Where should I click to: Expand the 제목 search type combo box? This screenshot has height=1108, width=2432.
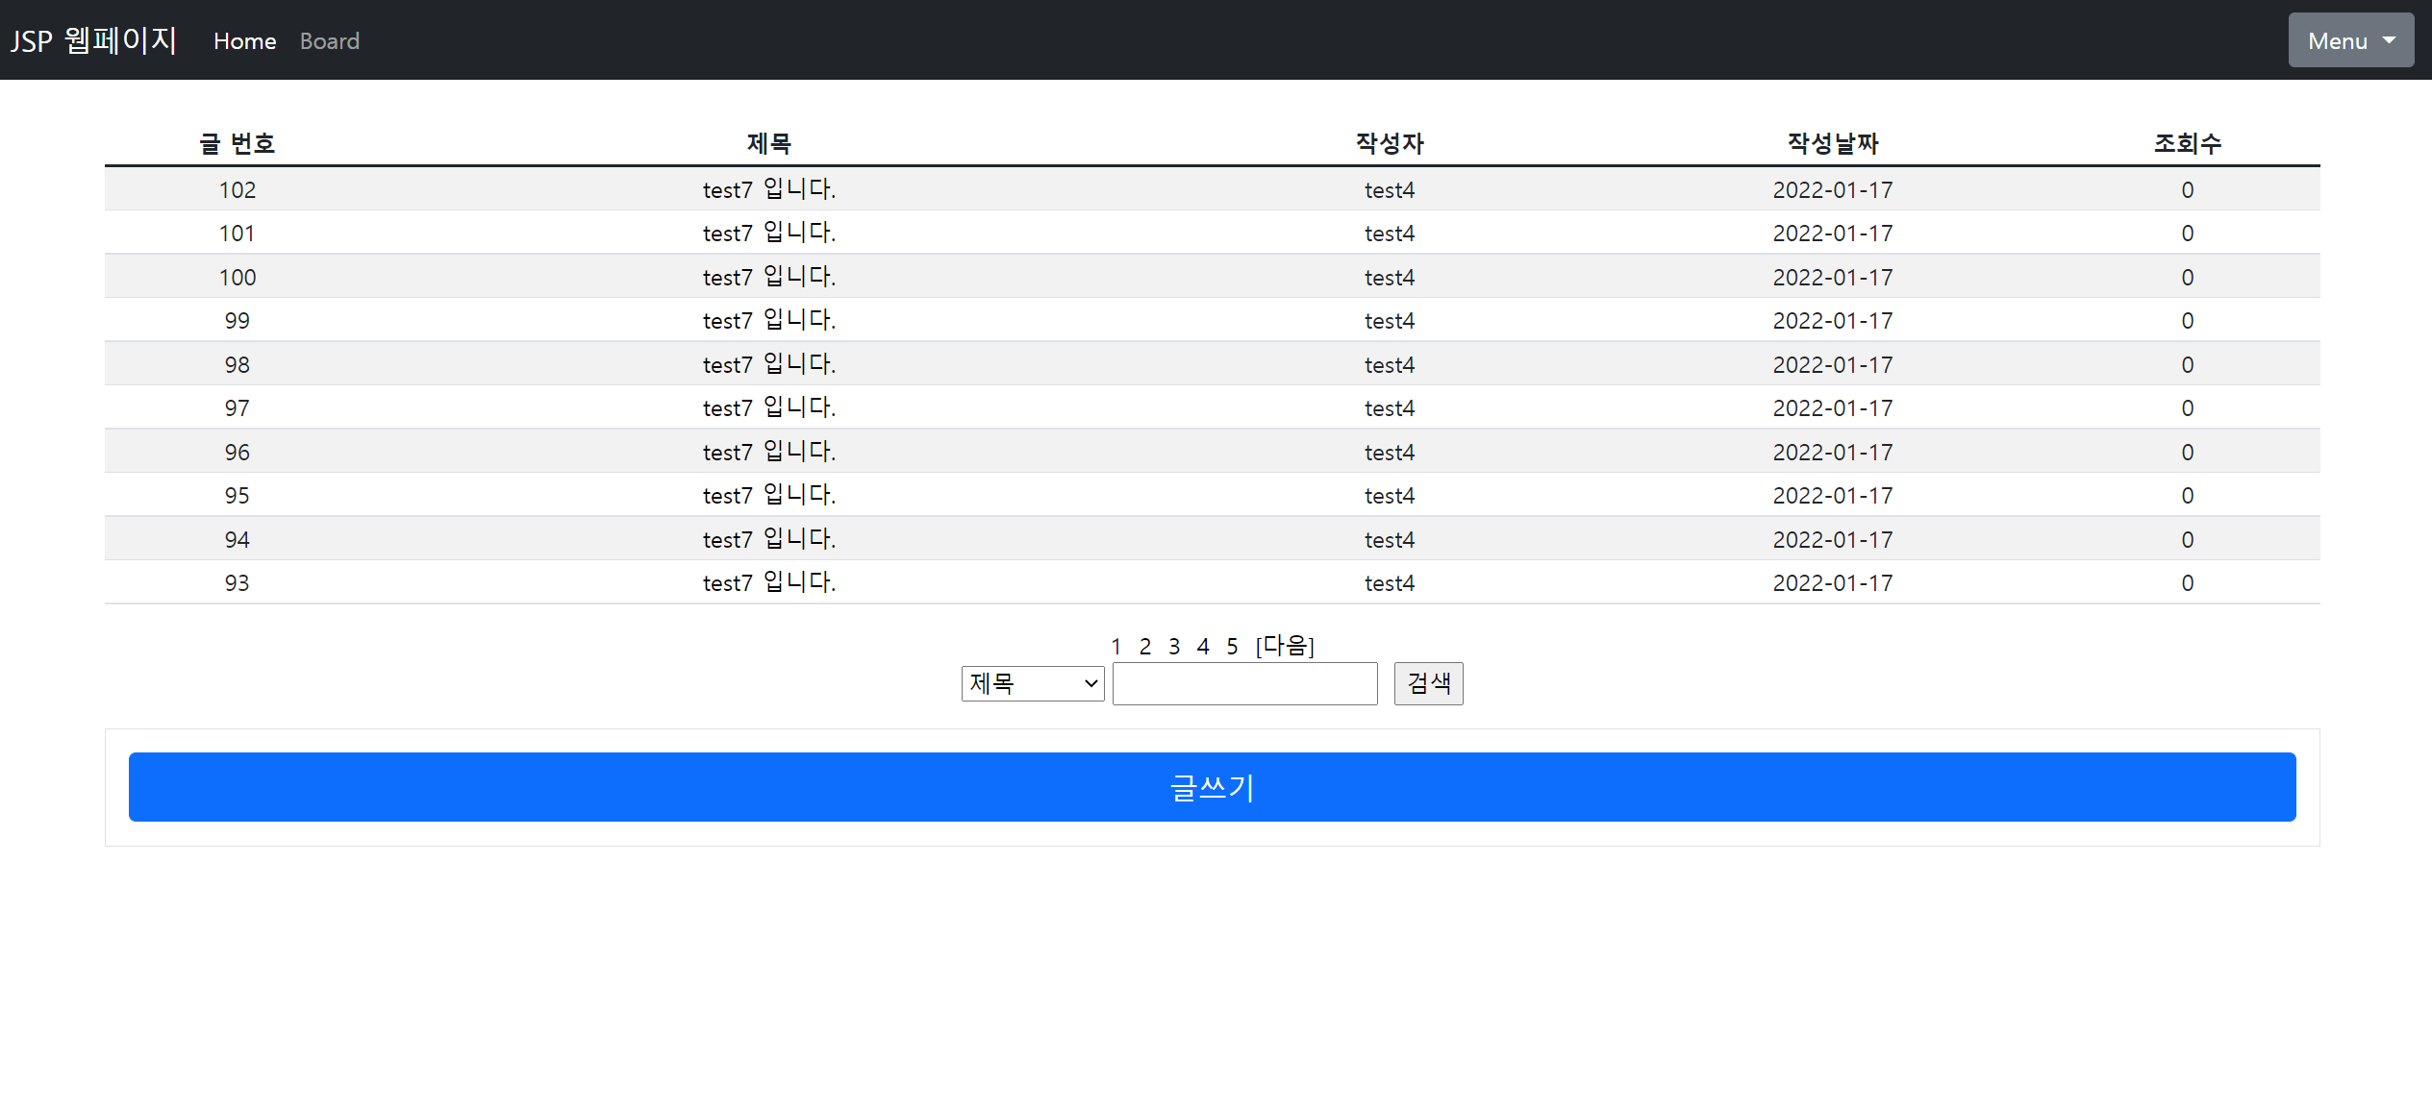1032,683
